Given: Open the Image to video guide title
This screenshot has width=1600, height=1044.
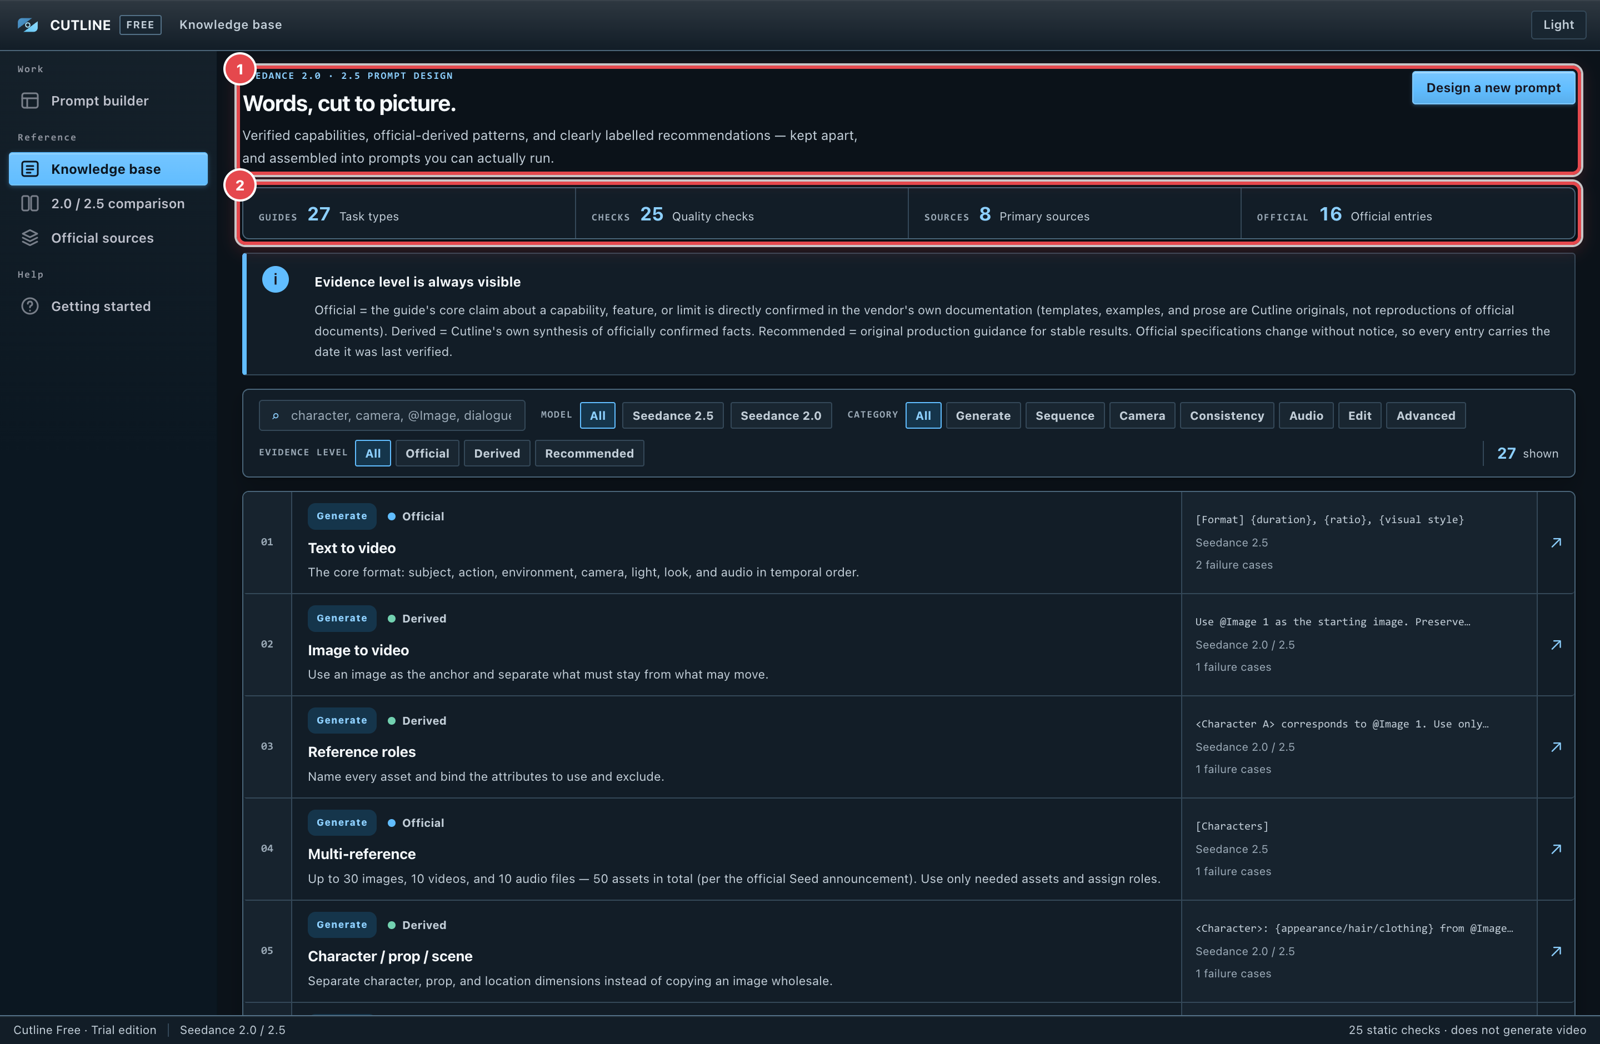Looking at the screenshot, I should coord(358,650).
